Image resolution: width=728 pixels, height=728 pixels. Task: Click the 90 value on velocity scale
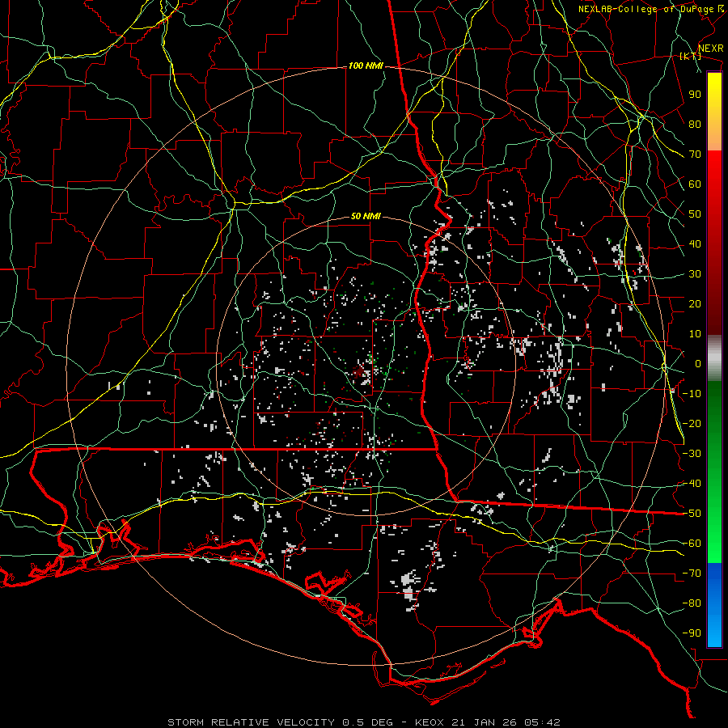695,95
